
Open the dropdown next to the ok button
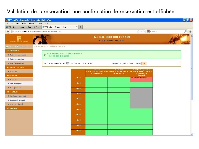(x=140, y=63)
